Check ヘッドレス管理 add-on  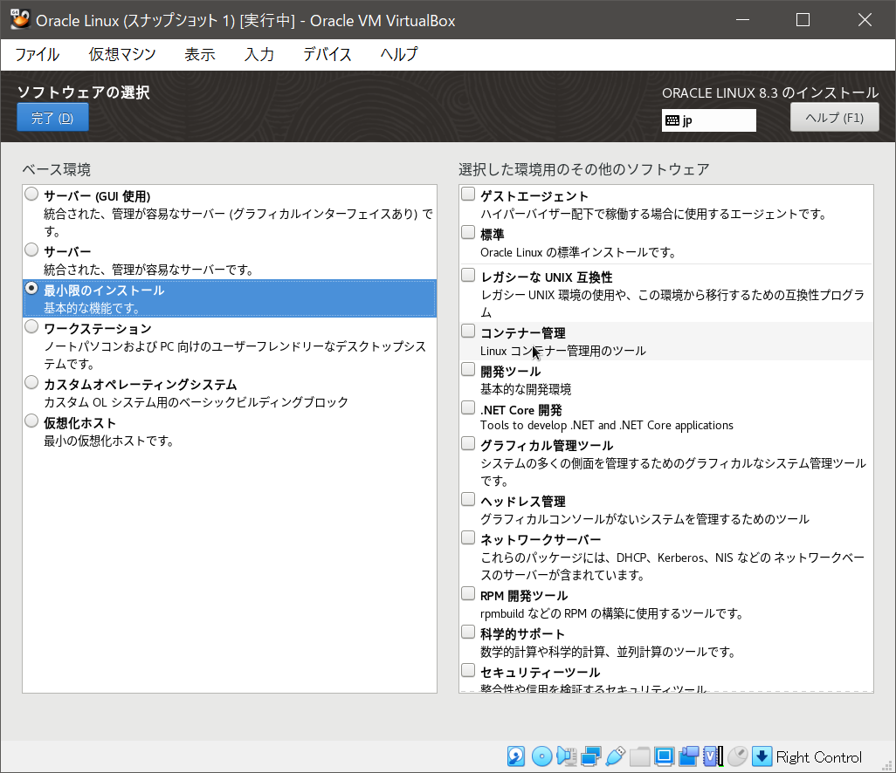(x=468, y=500)
